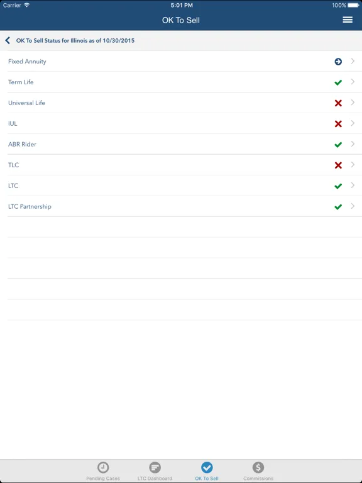
Task: Expand the LTC row chevron
Action: tap(353, 185)
